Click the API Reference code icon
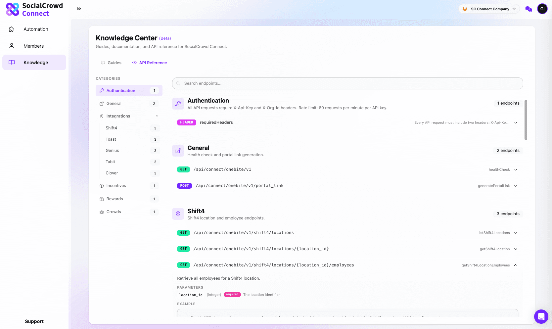The image size is (552, 329). (x=134, y=63)
